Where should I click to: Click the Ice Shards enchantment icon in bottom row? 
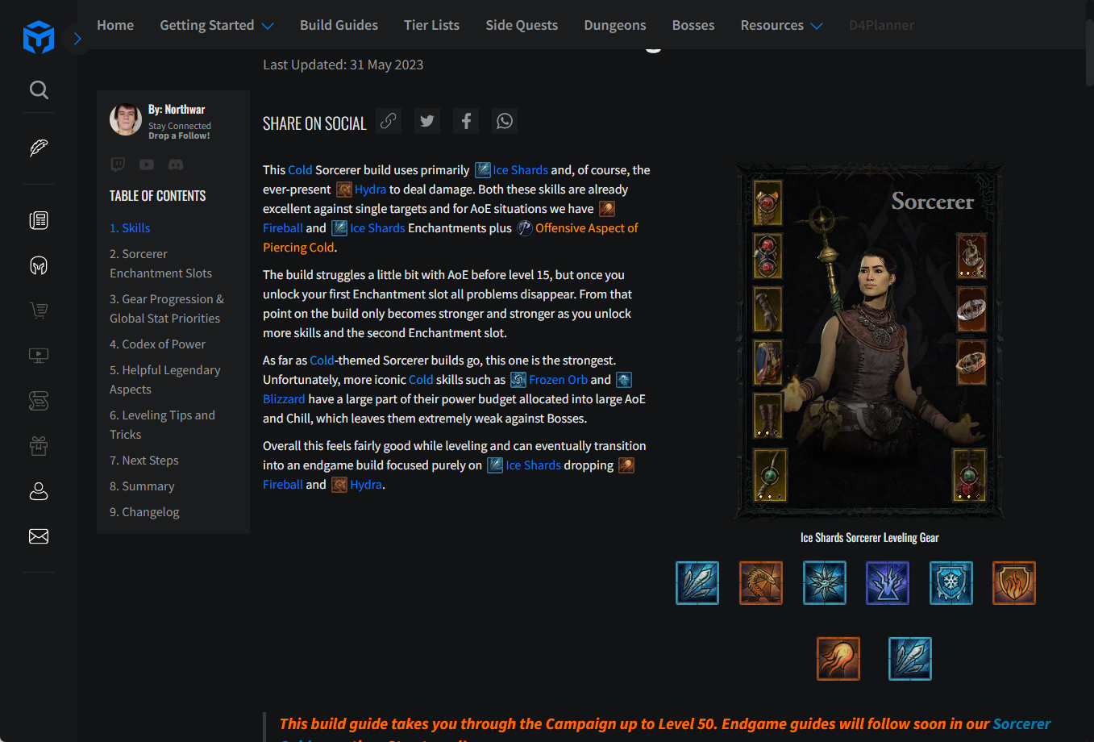910,659
